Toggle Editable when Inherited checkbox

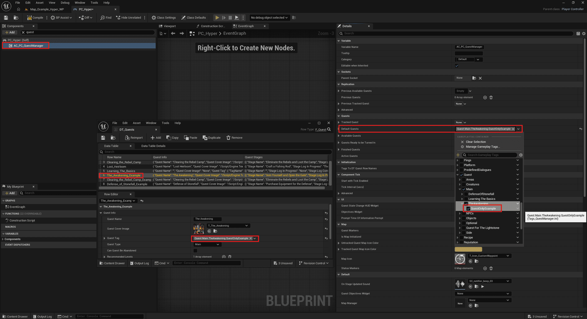(x=457, y=66)
